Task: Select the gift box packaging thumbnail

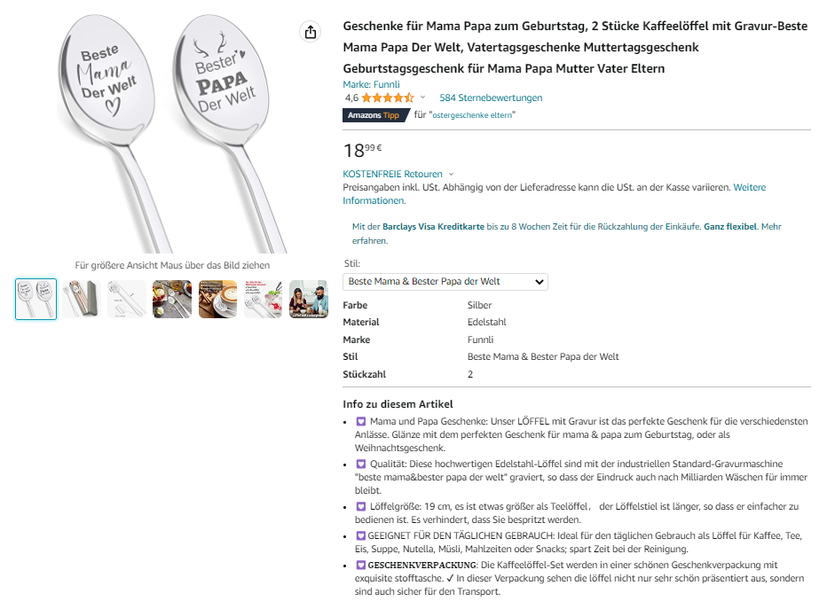Action: (82, 300)
